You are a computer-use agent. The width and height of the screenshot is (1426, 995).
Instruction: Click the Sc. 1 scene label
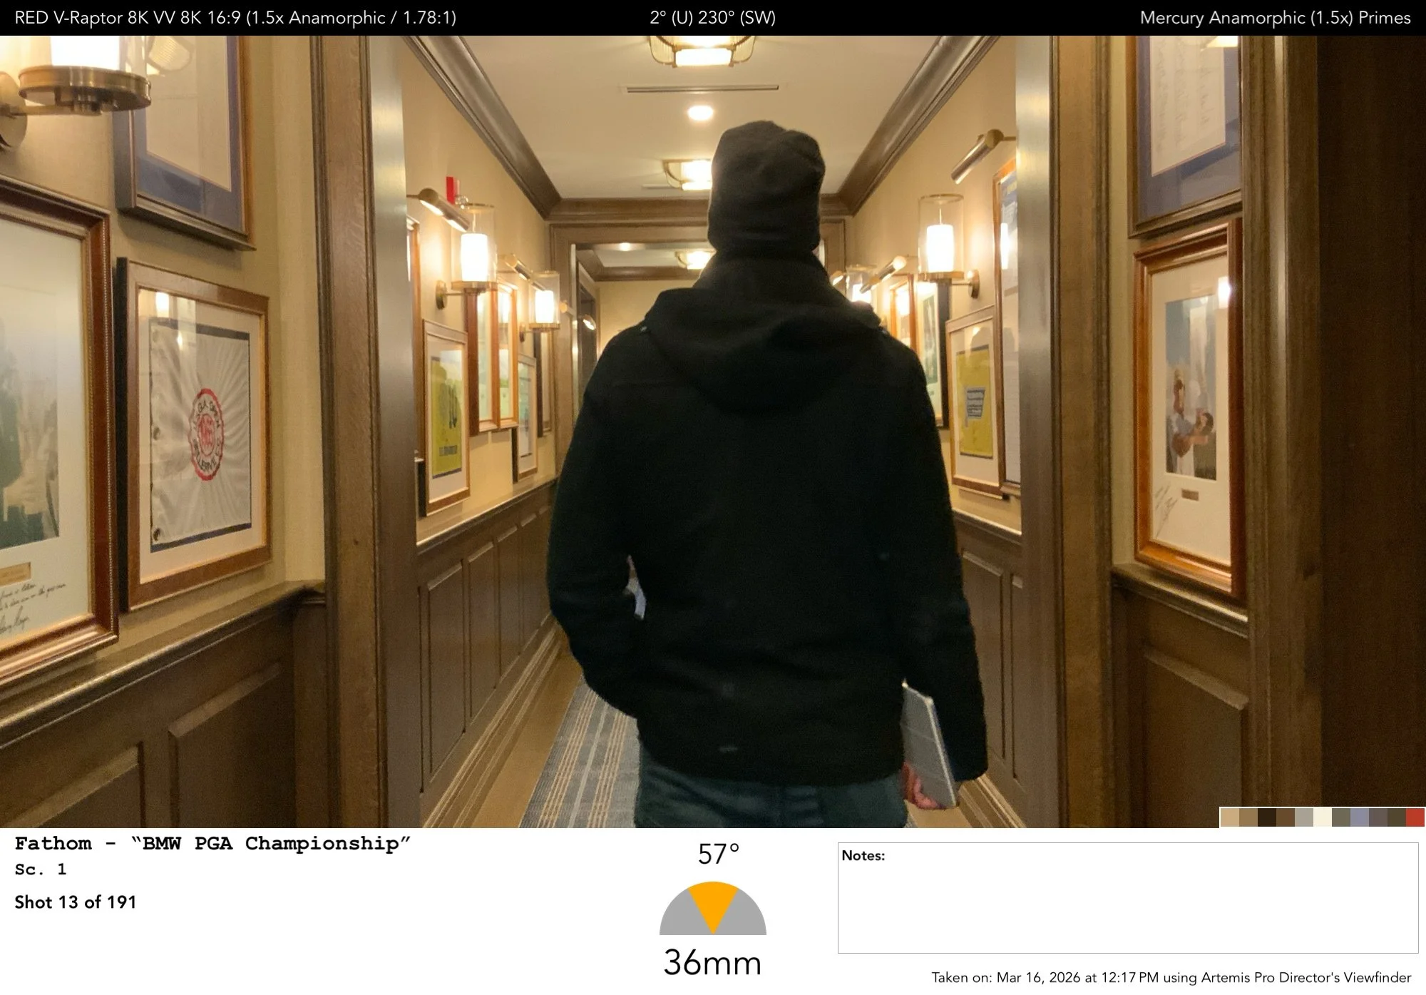tap(41, 869)
